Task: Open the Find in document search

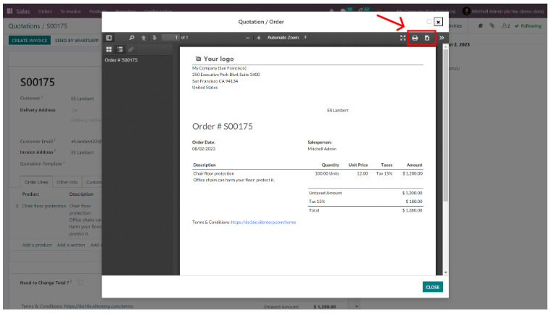Action: 131,38
